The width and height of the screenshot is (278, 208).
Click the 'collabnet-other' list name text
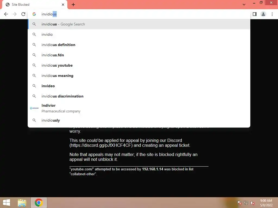coord(83,174)
